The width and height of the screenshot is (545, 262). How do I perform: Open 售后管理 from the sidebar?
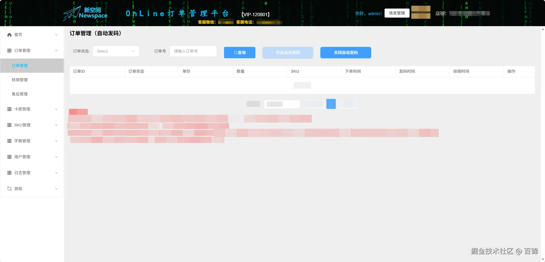tap(19, 94)
